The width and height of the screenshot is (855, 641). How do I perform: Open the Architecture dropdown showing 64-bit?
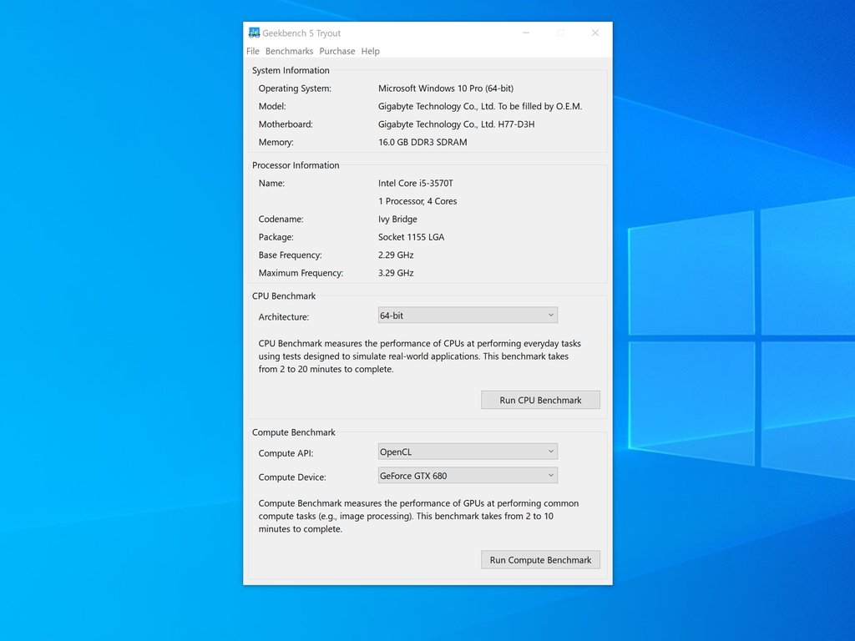[x=467, y=315]
